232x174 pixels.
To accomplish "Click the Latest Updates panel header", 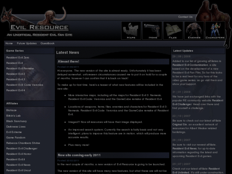I will tap(198, 51).
